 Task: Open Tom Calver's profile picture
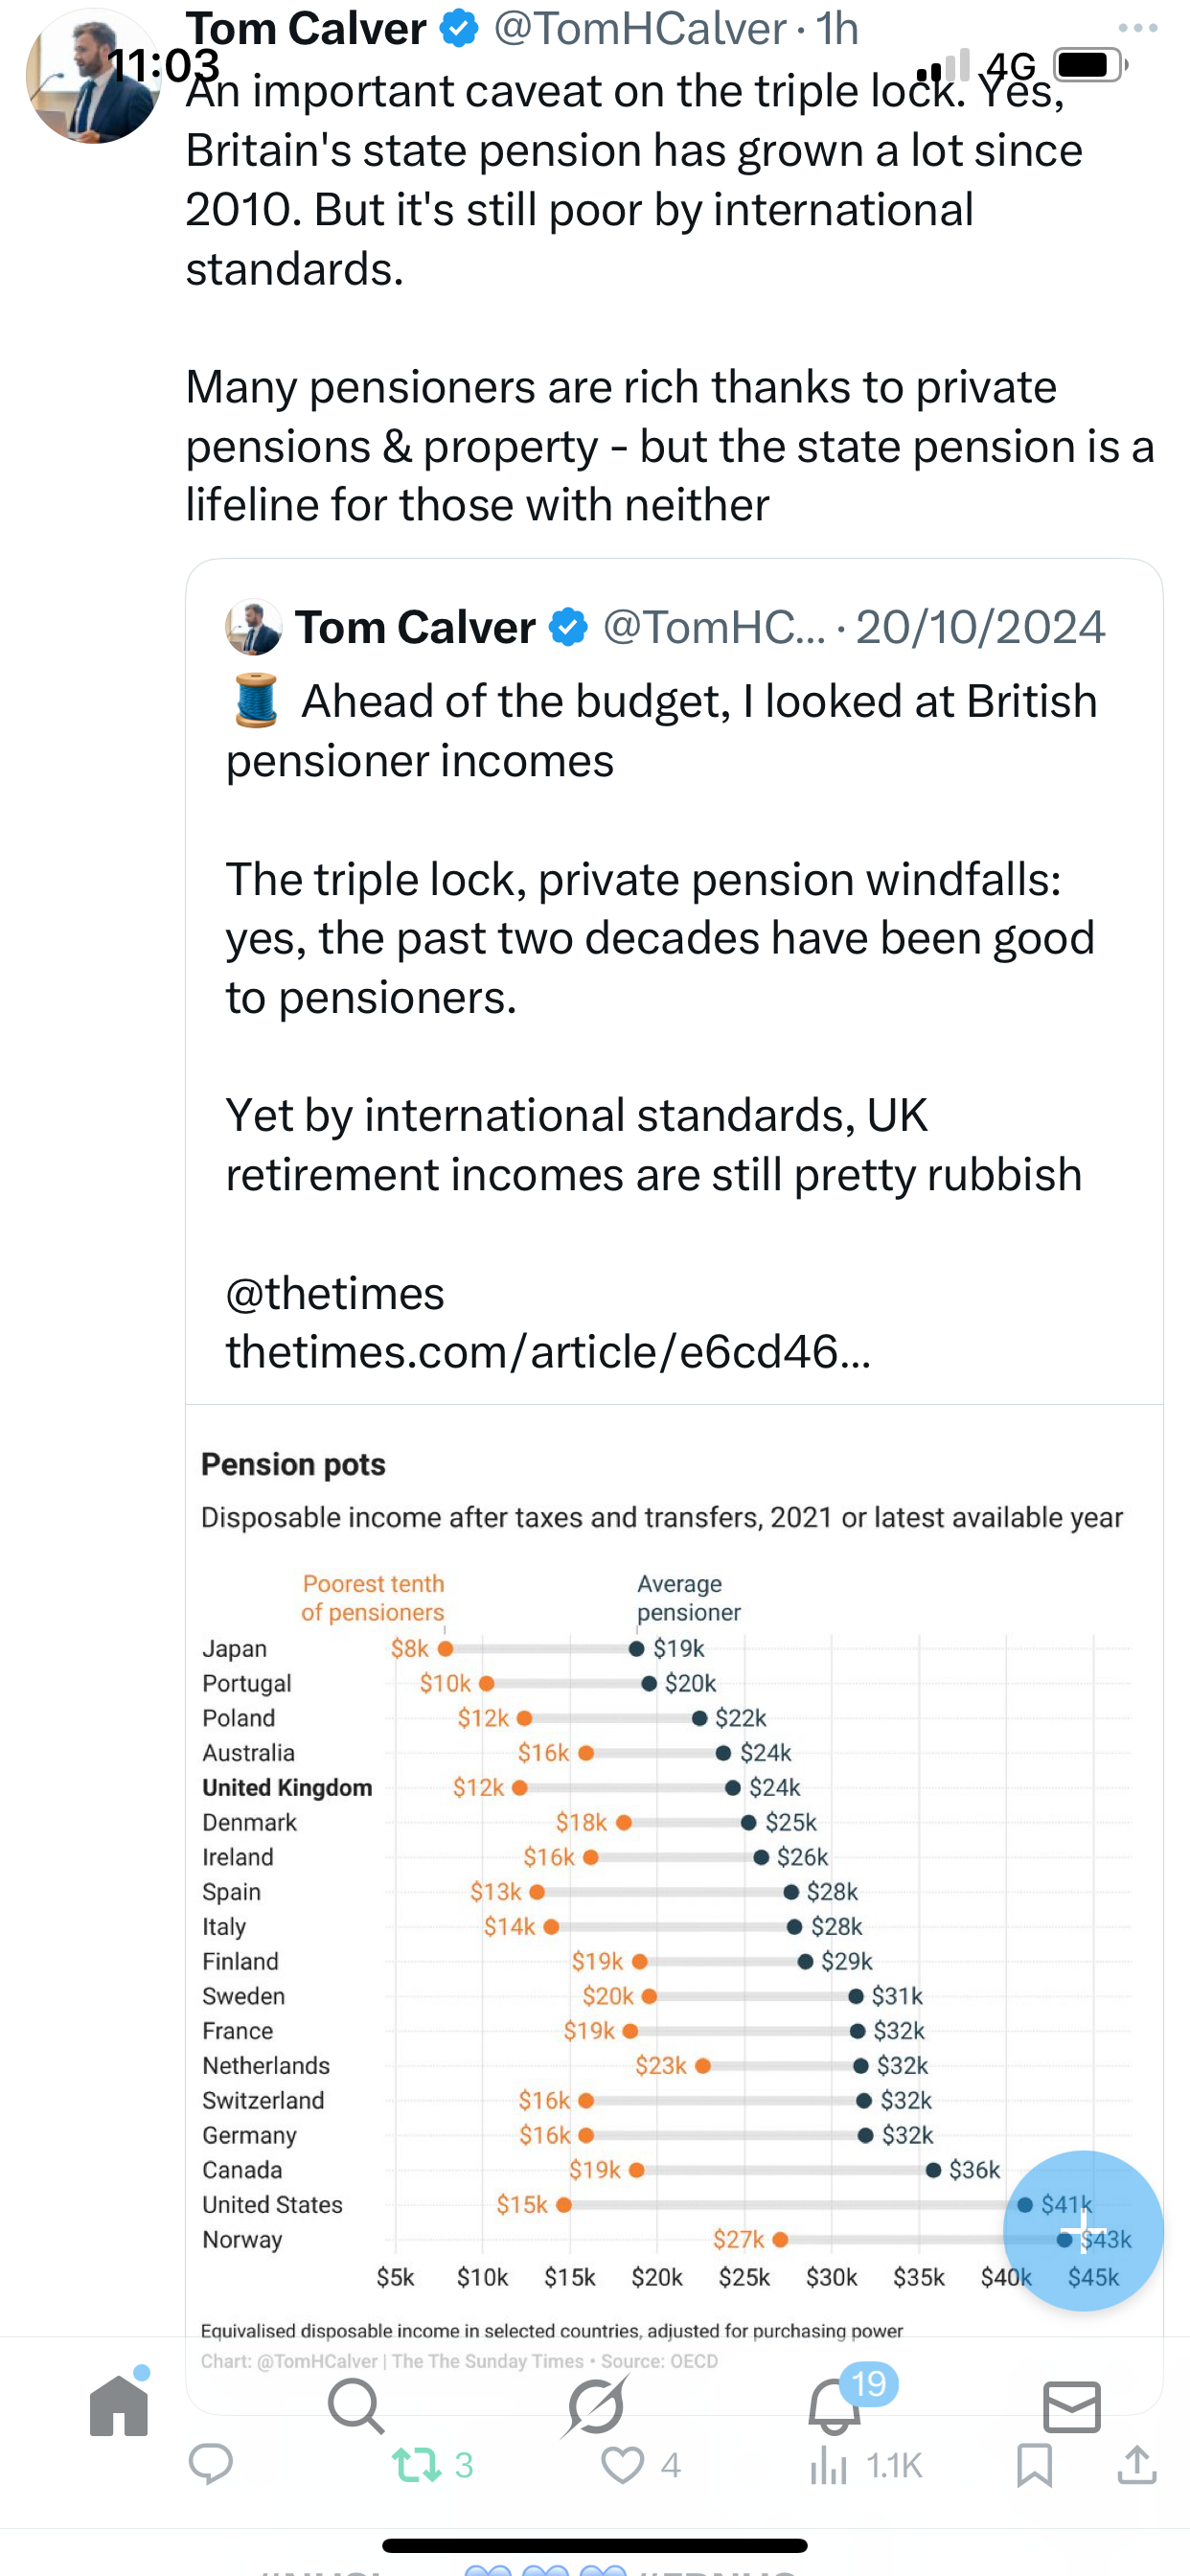pyautogui.click(x=93, y=76)
